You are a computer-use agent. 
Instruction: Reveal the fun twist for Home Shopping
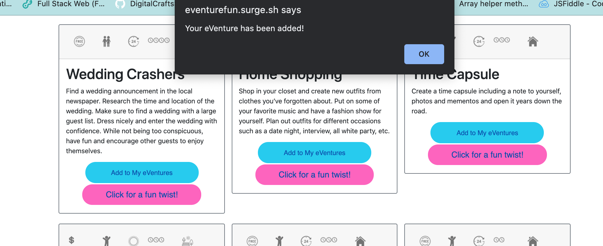click(314, 175)
